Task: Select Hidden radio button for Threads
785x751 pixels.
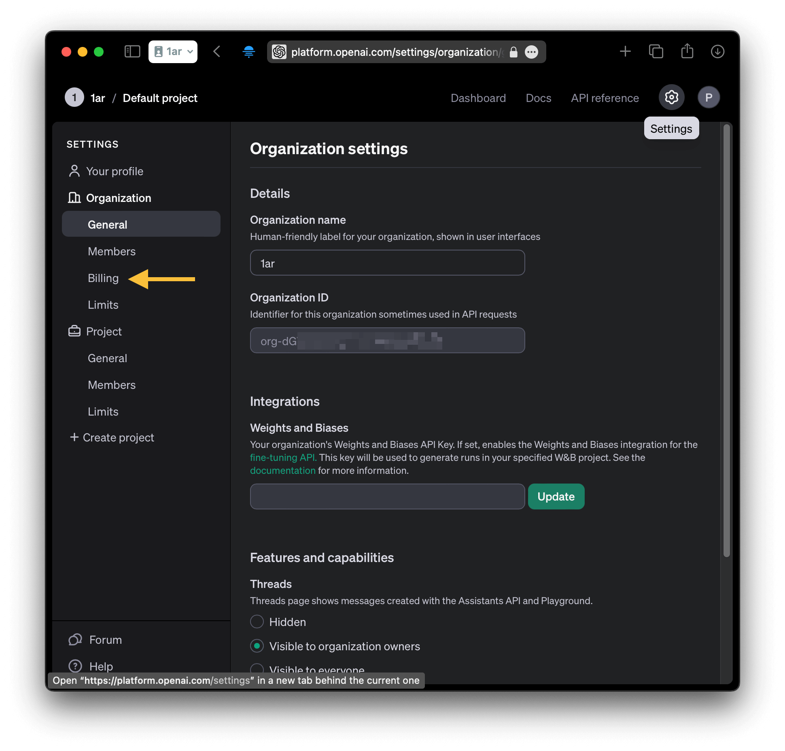Action: (258, 622)
